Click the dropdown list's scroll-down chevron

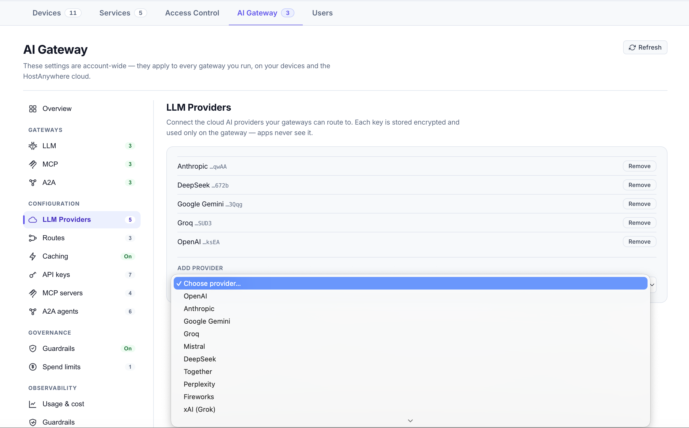[x=410, y=421]
